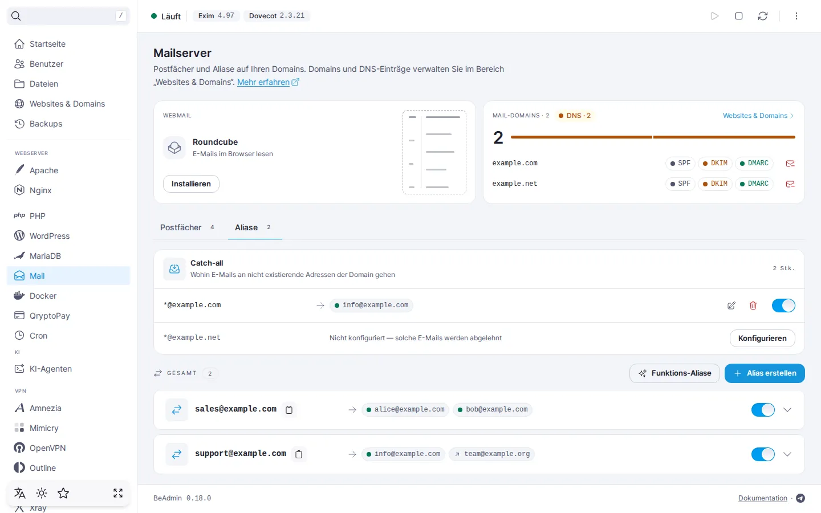Image resolution: width=821 pixels, height=513 pixels.
Task: Click the alias arrows icon beside support@example.com
Action: point(177,454)
